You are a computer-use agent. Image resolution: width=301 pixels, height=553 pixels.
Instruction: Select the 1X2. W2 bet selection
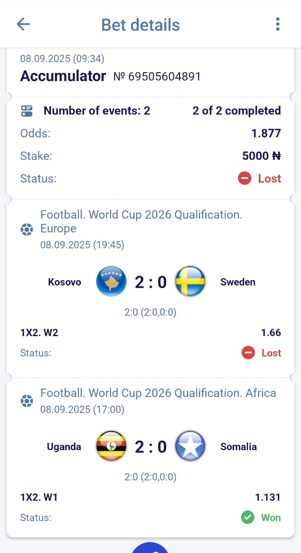(x=39, y=333)
